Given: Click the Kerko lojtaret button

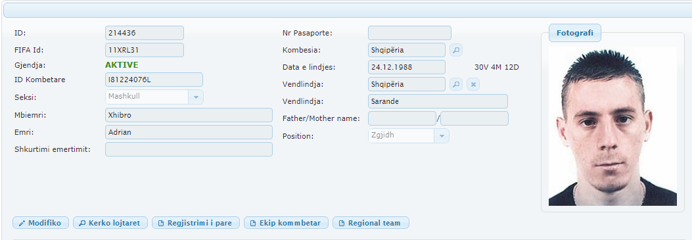Looking at the screenshot, I should tap(110, 223).
